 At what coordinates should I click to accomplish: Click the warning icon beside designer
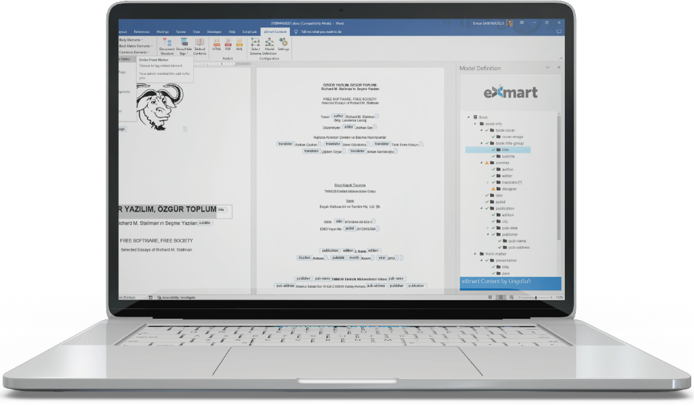(493, 189)
